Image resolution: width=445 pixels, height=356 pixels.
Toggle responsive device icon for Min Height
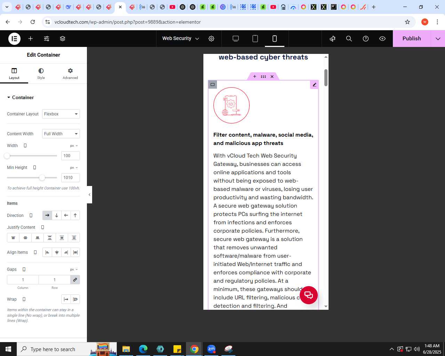tap(34, 168)
